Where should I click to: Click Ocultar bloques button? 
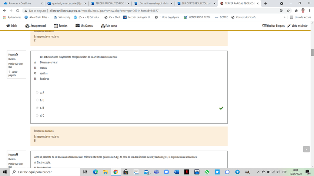(273, 26)
